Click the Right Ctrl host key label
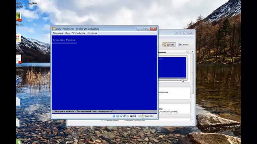Viewport: 257px width, 144px height. (x=149, y=116)
